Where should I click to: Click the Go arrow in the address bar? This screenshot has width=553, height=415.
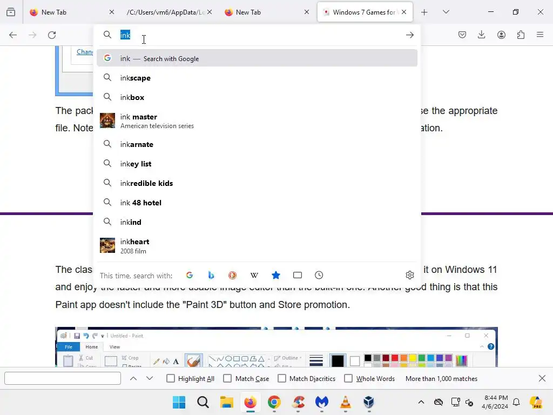[x=409, y=35]
